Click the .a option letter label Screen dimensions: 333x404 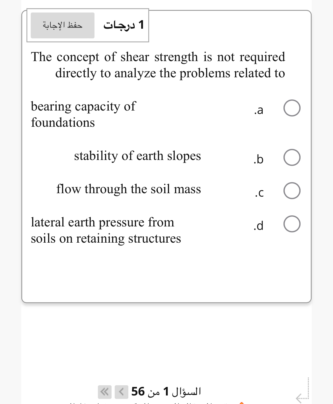coord(259,110)
